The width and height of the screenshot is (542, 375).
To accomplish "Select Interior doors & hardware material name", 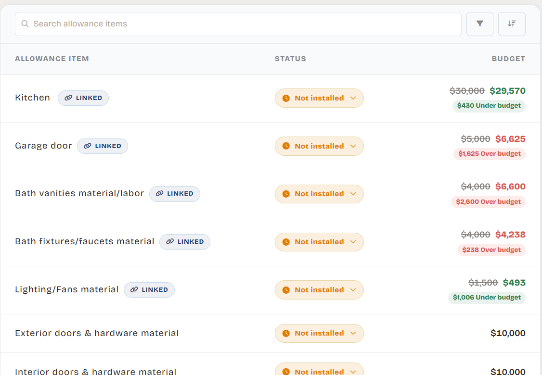I will 96,371.
